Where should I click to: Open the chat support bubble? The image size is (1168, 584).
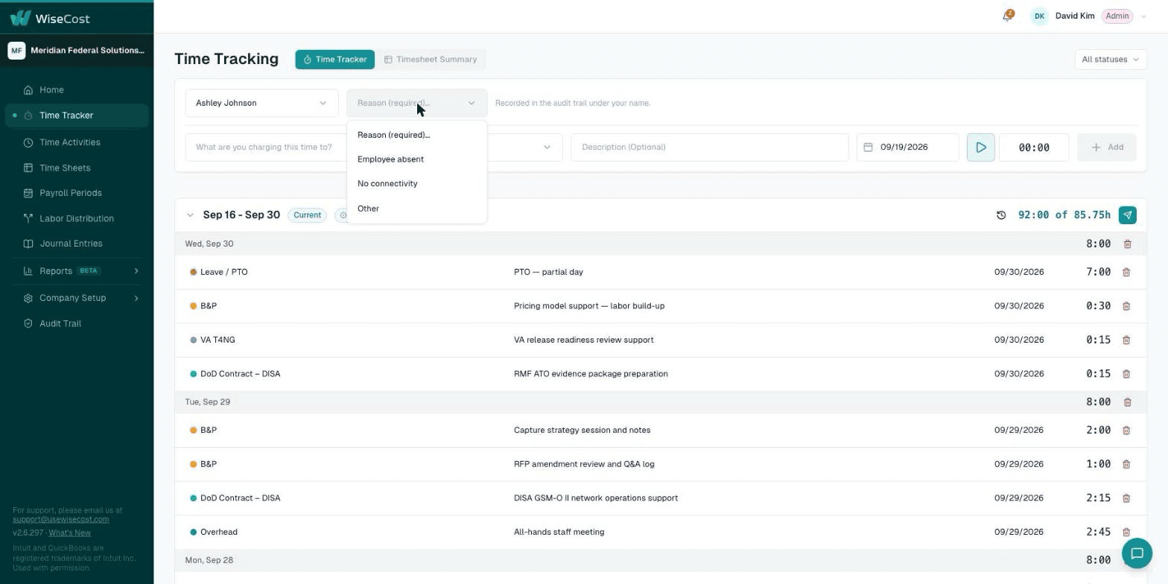[x=1137, y=553]
